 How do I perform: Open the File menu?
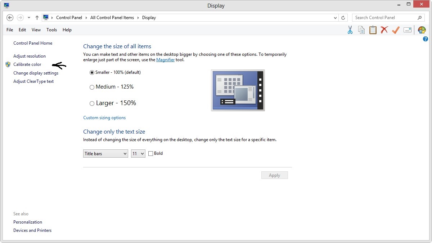[x=10, y=30]
